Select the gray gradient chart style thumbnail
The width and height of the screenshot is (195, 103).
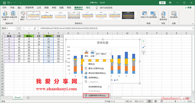[74, 15]
